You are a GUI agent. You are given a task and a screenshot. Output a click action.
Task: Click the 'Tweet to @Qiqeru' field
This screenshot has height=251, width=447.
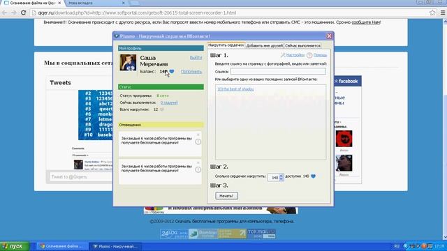(x=81, y=177)
